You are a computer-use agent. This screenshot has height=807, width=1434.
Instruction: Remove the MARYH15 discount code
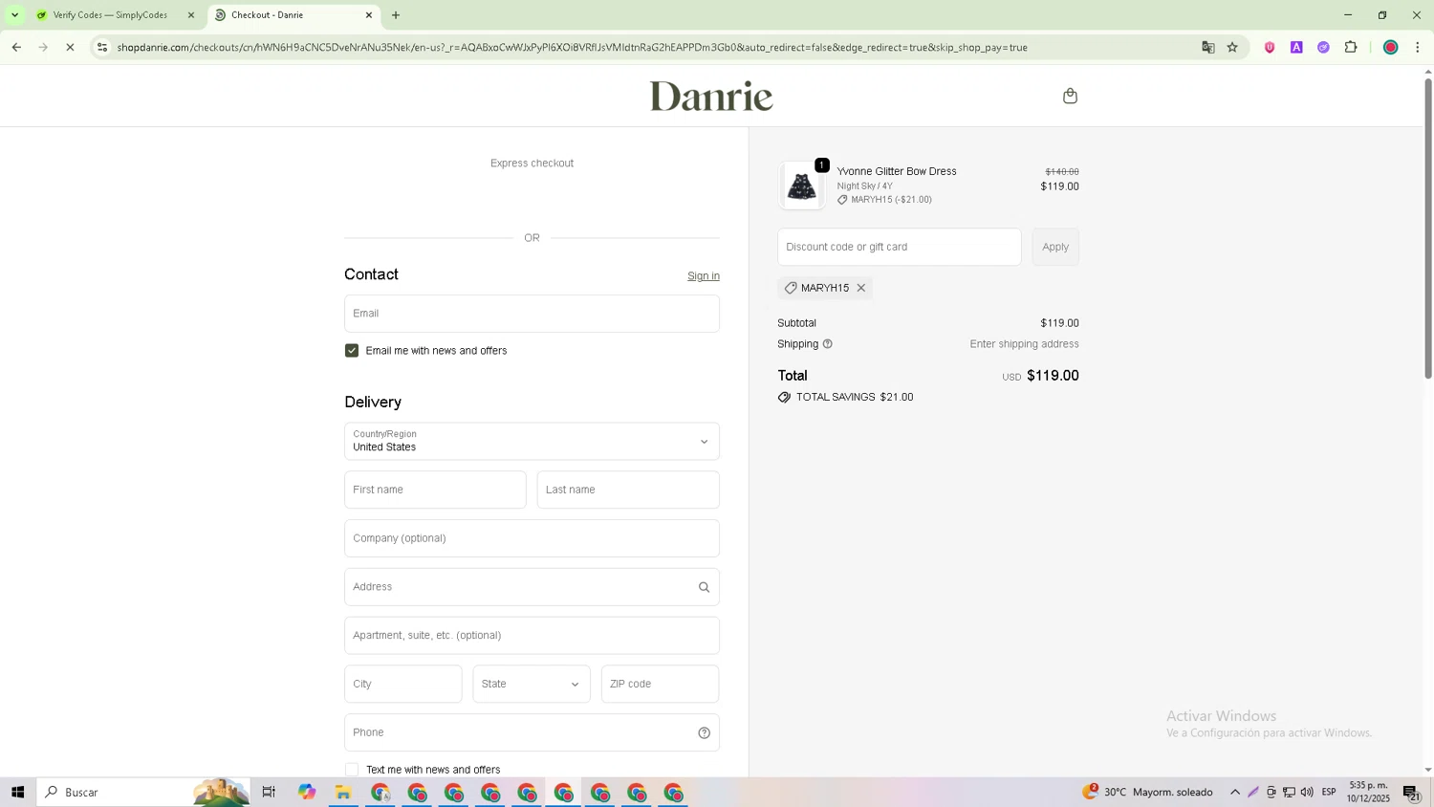pyautogui.click(x=860, y=288)
